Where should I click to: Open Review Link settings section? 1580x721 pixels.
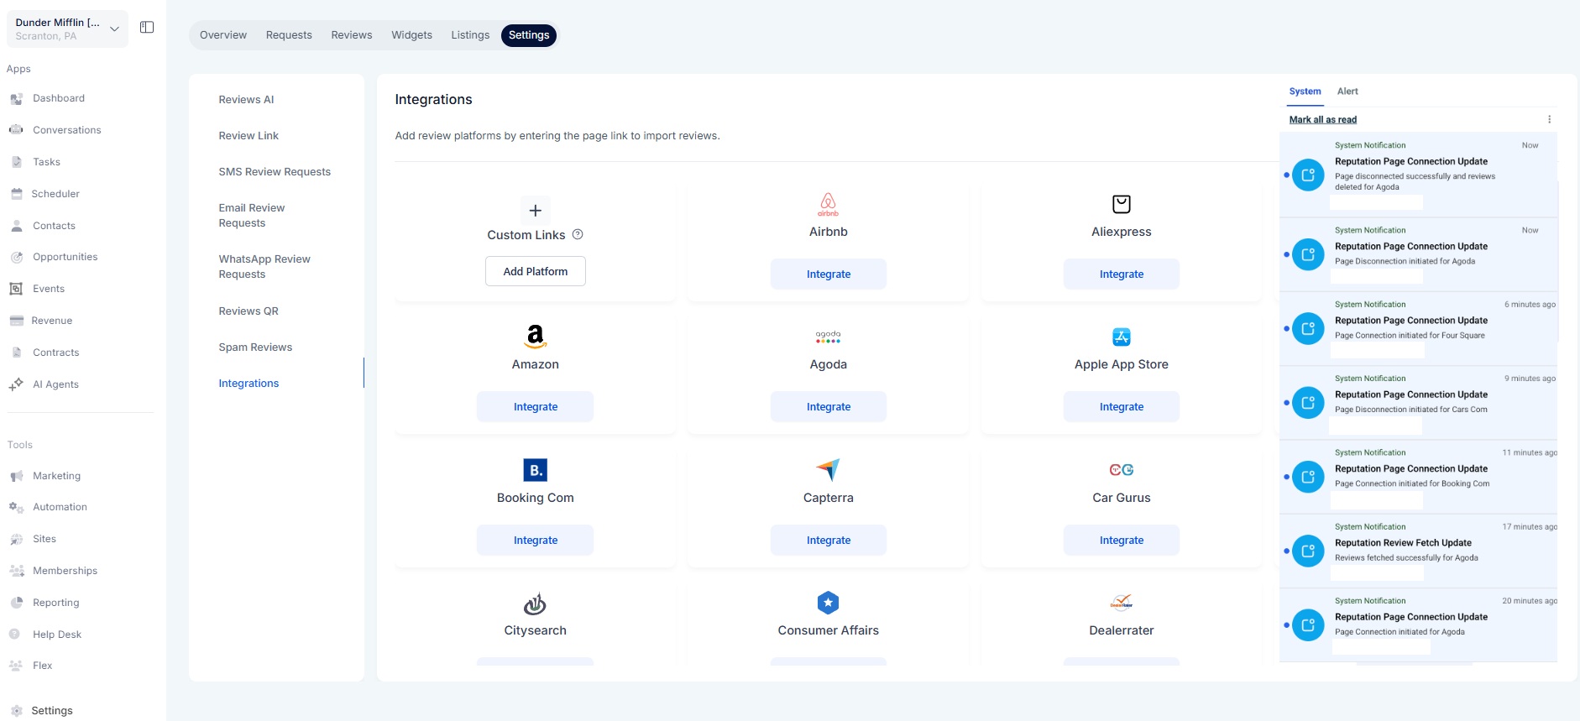pos(249,136)
